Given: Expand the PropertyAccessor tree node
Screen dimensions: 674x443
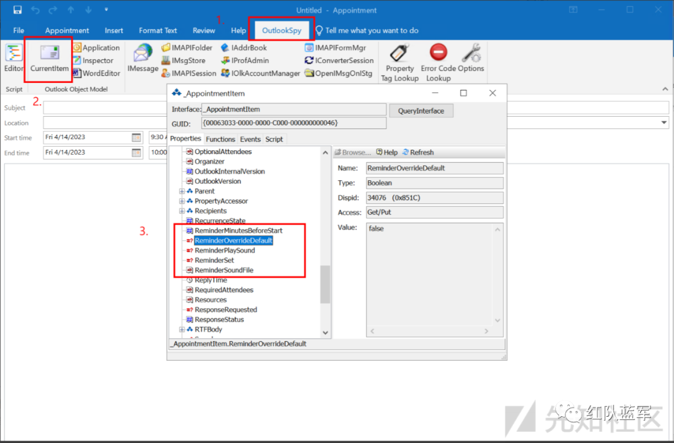Looking at the screenshot, I should pyautogui.click(x=182, y=201).
